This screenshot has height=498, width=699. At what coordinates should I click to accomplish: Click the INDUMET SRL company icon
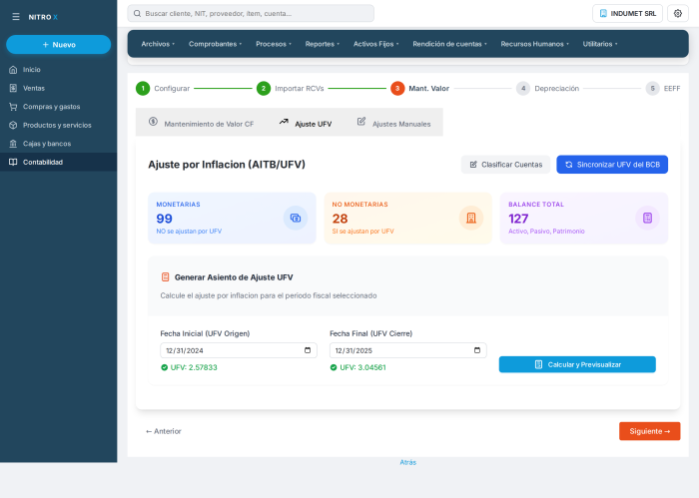(x=603, y=13)
